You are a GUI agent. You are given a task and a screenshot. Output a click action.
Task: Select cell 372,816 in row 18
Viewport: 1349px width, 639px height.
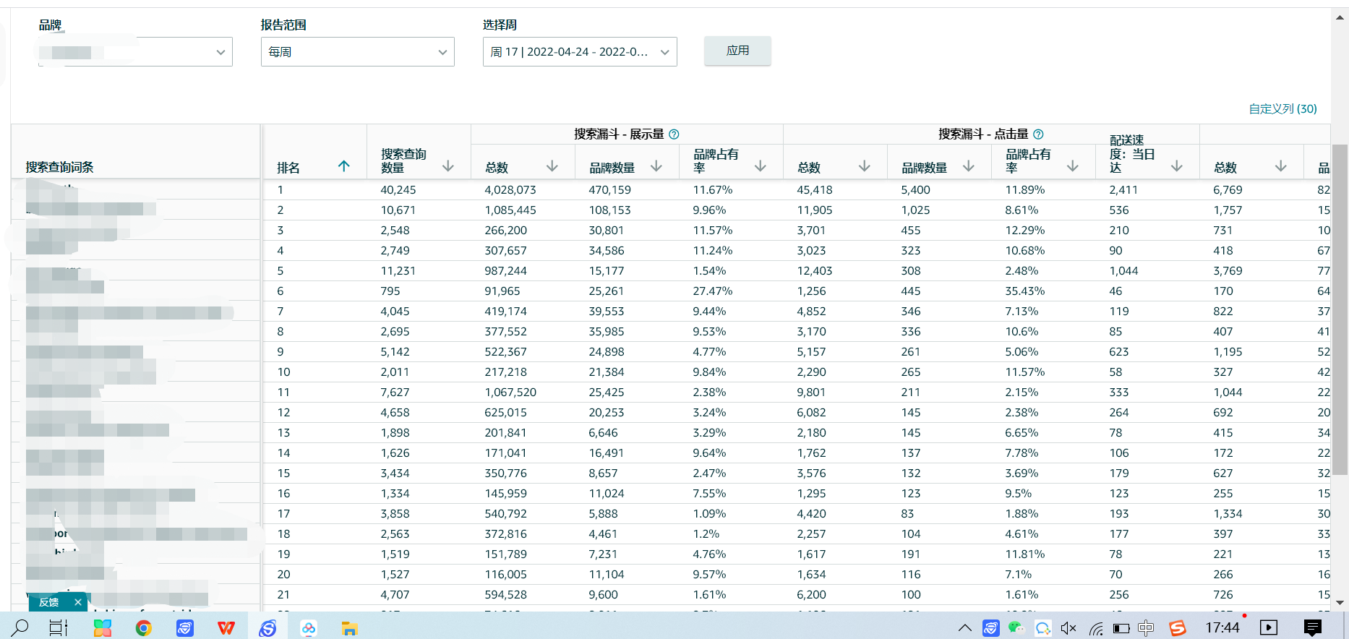(505, 534)
